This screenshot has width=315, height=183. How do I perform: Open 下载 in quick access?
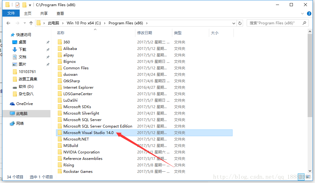tap(22, 50)
